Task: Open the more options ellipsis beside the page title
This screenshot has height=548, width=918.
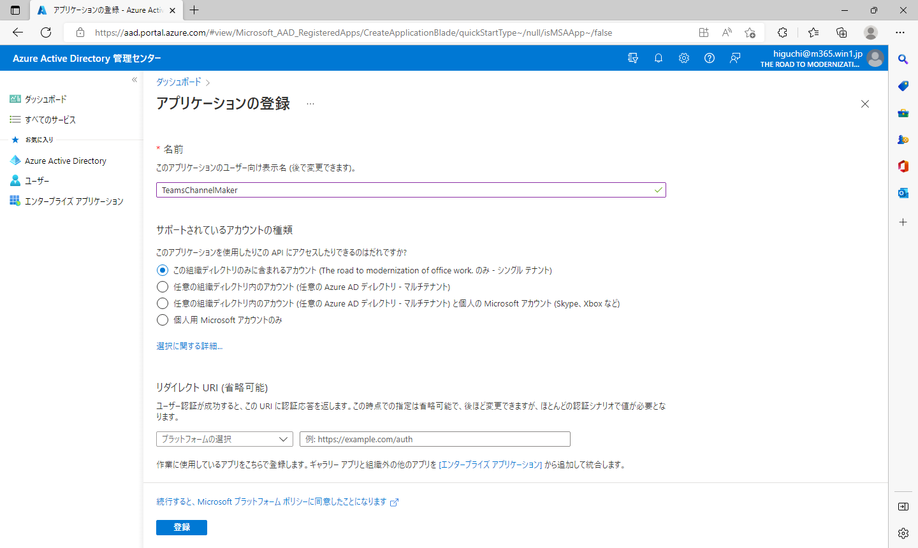Action: (310, 104)
